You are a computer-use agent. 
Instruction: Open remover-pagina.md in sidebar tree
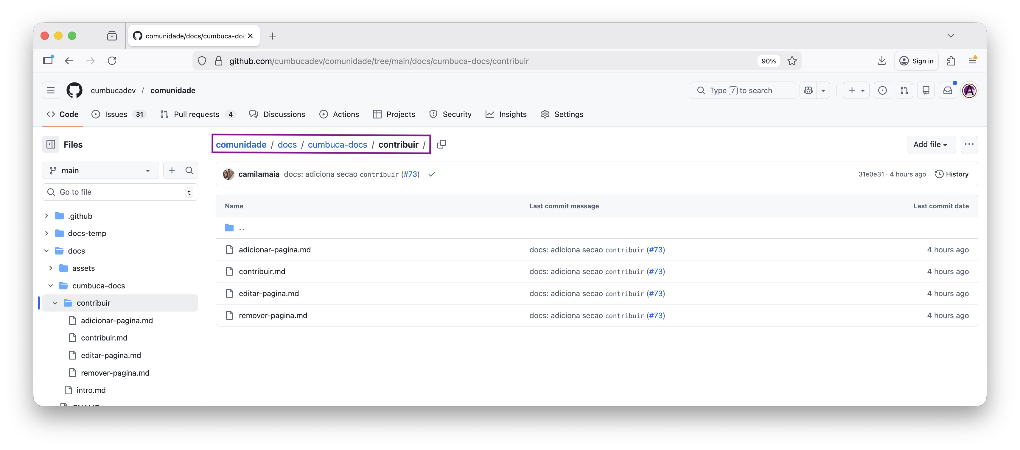115,373
